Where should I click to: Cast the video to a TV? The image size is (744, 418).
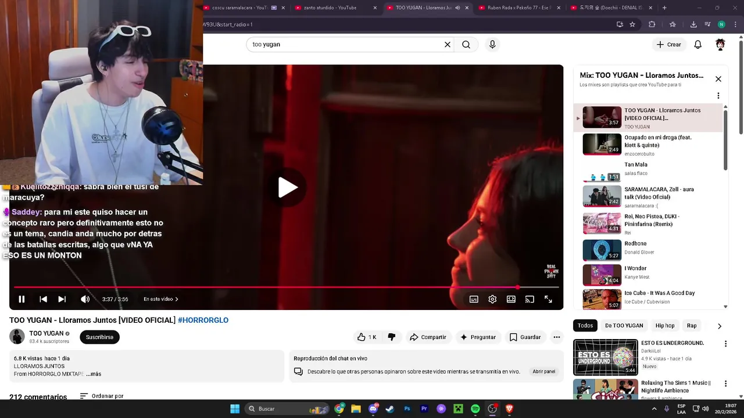pyautogui.click(x=530, y=299)
